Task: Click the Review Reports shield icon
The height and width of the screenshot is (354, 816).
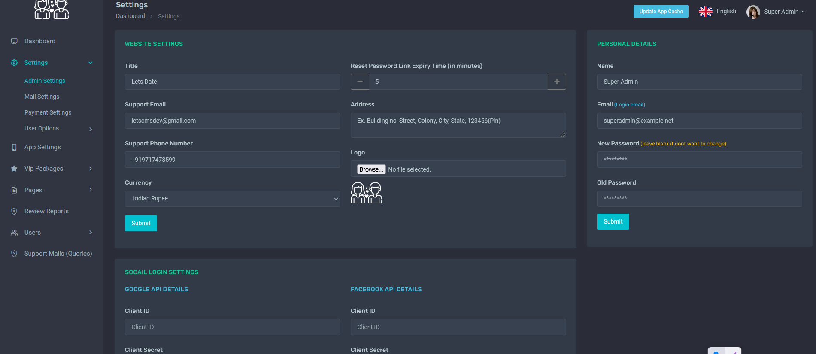Action: click(14, 211)
